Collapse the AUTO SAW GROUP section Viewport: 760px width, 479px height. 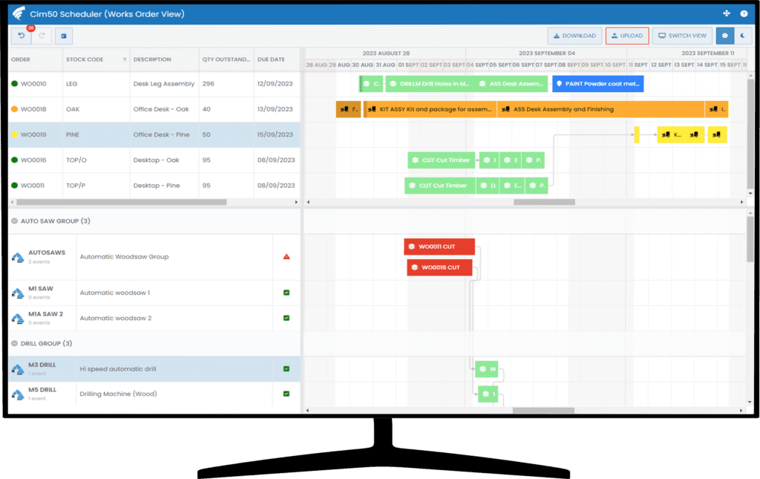pos(13,220)
